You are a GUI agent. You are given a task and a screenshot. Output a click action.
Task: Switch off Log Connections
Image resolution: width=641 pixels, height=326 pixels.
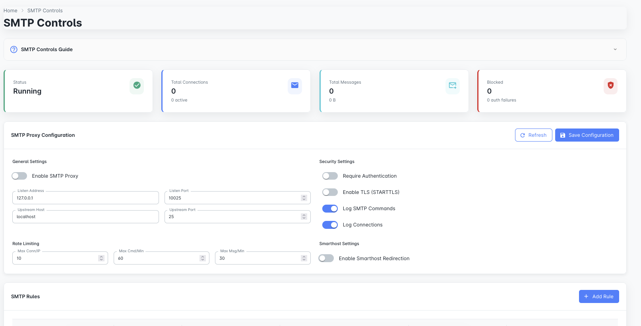(330, 225)
